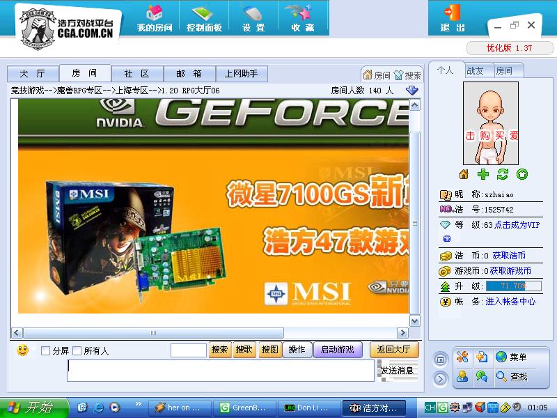
Task: Click the green chat bubbles icon
Action: click(x=482, y=376)
